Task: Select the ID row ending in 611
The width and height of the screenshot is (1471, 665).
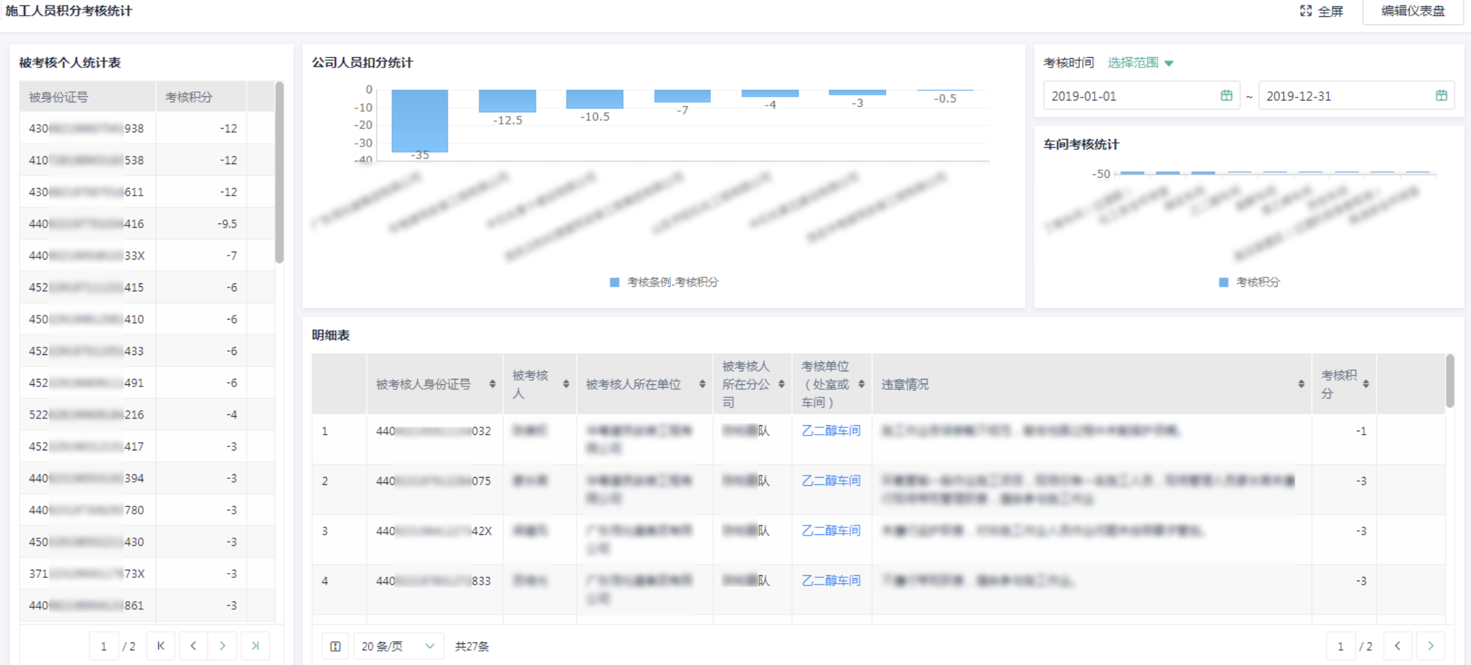Action: [147, 191]
